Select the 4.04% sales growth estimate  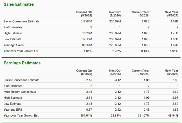pos(174,51)
